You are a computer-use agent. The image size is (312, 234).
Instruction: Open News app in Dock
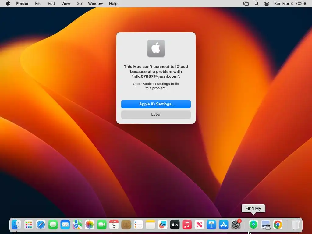click(199, 225)
